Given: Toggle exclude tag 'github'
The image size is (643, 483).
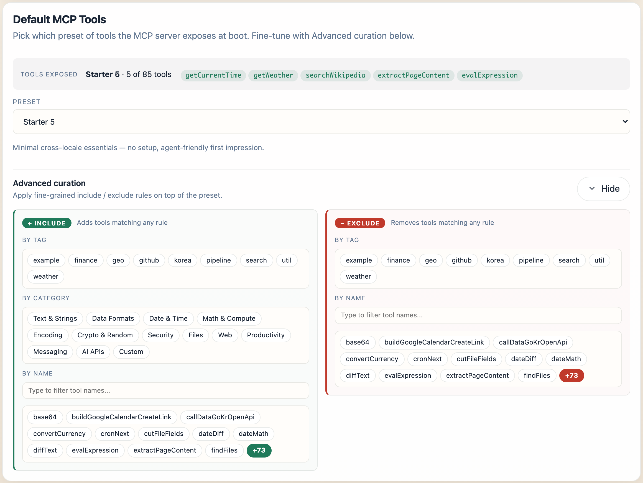Looking at the screenshot, I should coord(462,260).
